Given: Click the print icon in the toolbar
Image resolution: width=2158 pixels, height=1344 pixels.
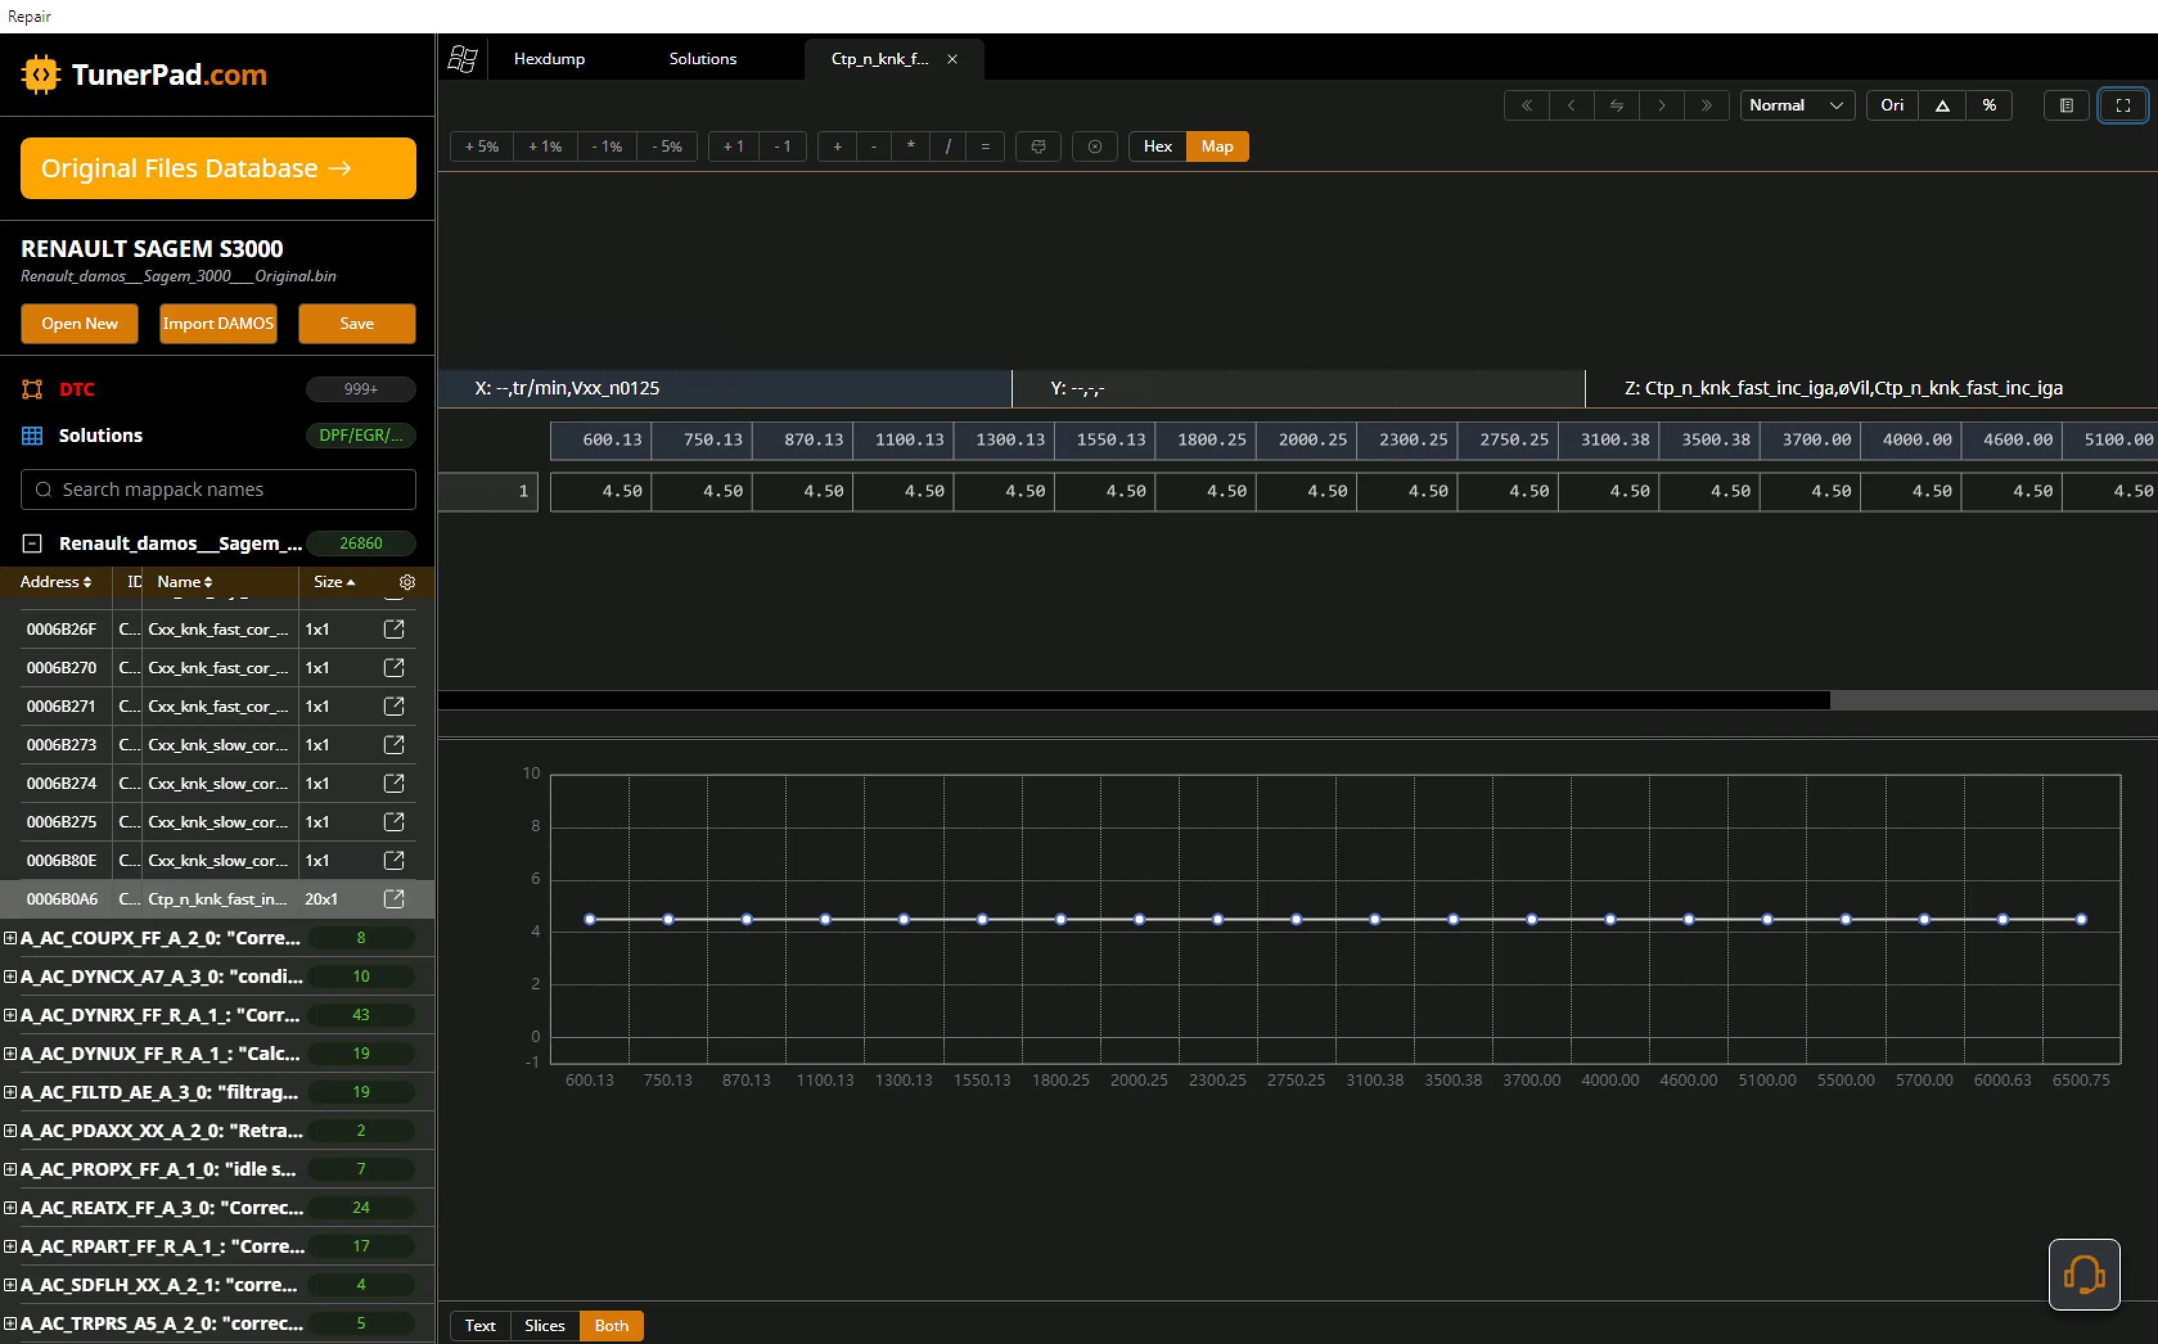Looking at the screenshot, I should 1038,146.
